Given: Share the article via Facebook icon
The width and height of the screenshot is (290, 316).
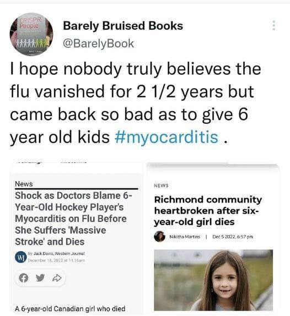Looking at the screenshot, I should coord(23,278).
